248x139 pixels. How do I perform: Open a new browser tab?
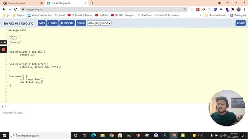click(x=93, y=3)
